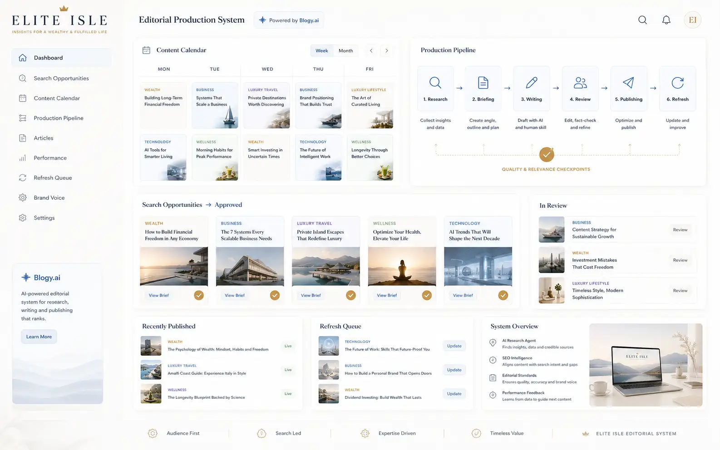The width and height of the screenshot is (720, 450).
Task: Open Systems That Scale a Business calendar card
Action: [x=215, y=105]
